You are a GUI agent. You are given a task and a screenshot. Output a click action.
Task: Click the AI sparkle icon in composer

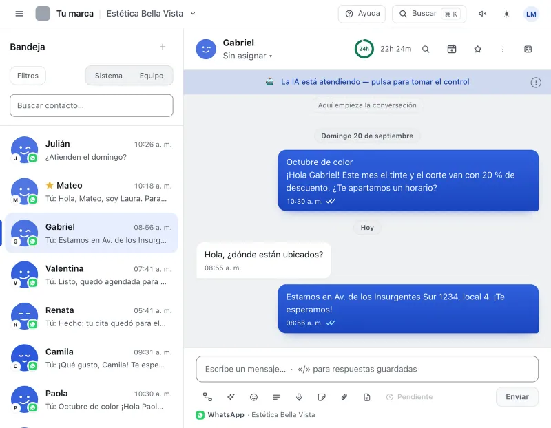[231, 397]
